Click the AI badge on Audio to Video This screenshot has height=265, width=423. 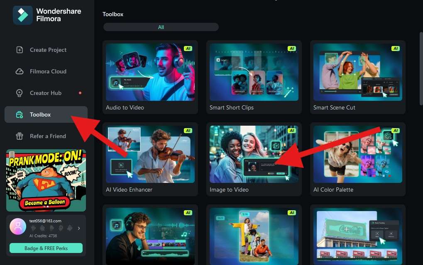pos(188,49)
